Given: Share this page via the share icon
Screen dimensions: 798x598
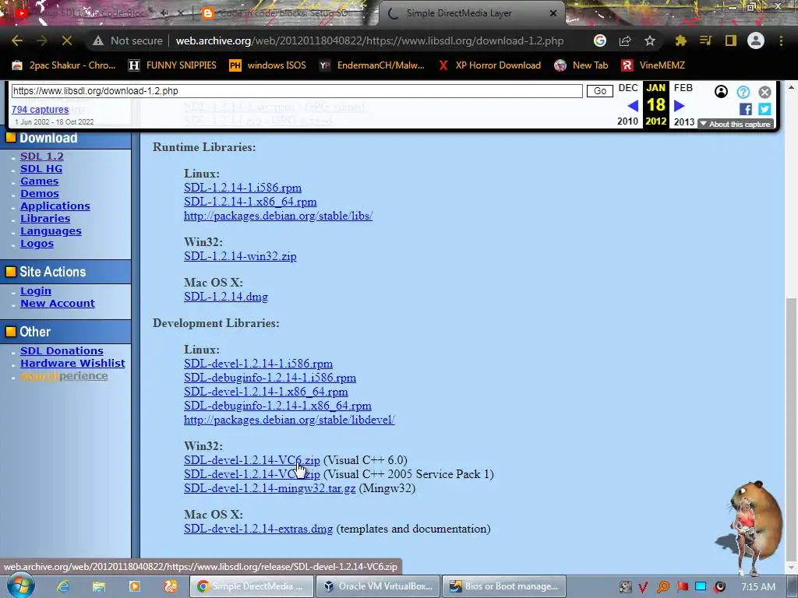Looking at the screenshot, I should coord(625,40).
